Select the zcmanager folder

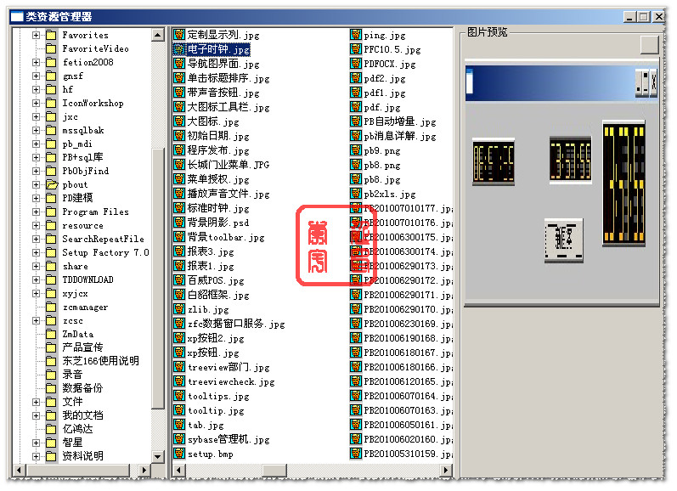(x=85, y=307)
